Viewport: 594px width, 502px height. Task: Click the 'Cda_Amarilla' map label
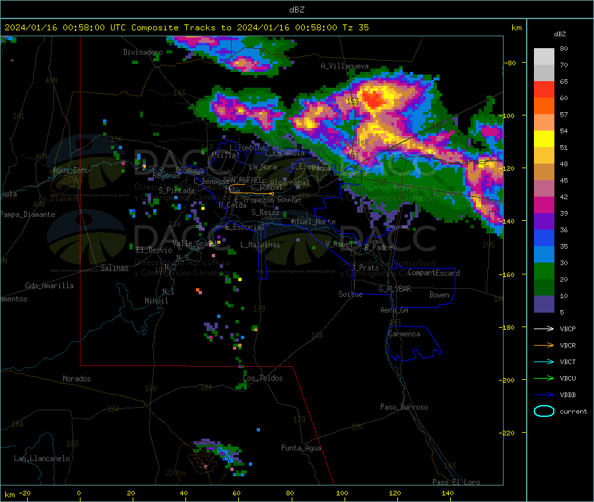tap(49, 286)
